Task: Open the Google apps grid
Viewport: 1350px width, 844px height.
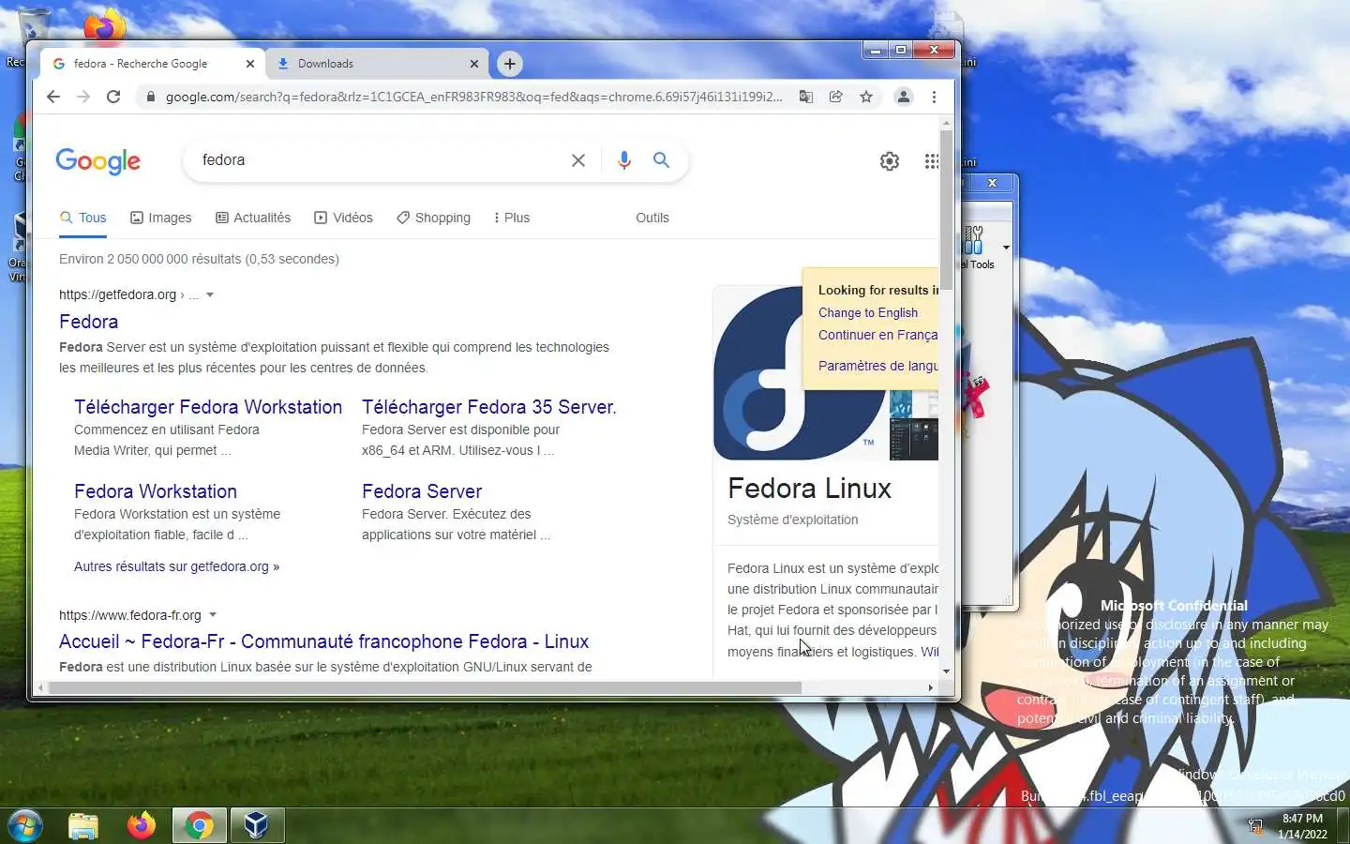Action: 931,161
